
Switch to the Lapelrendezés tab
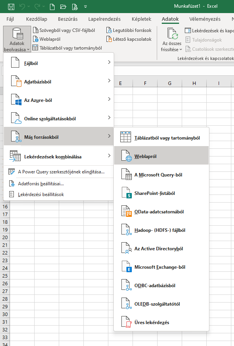tap(105, 19)
